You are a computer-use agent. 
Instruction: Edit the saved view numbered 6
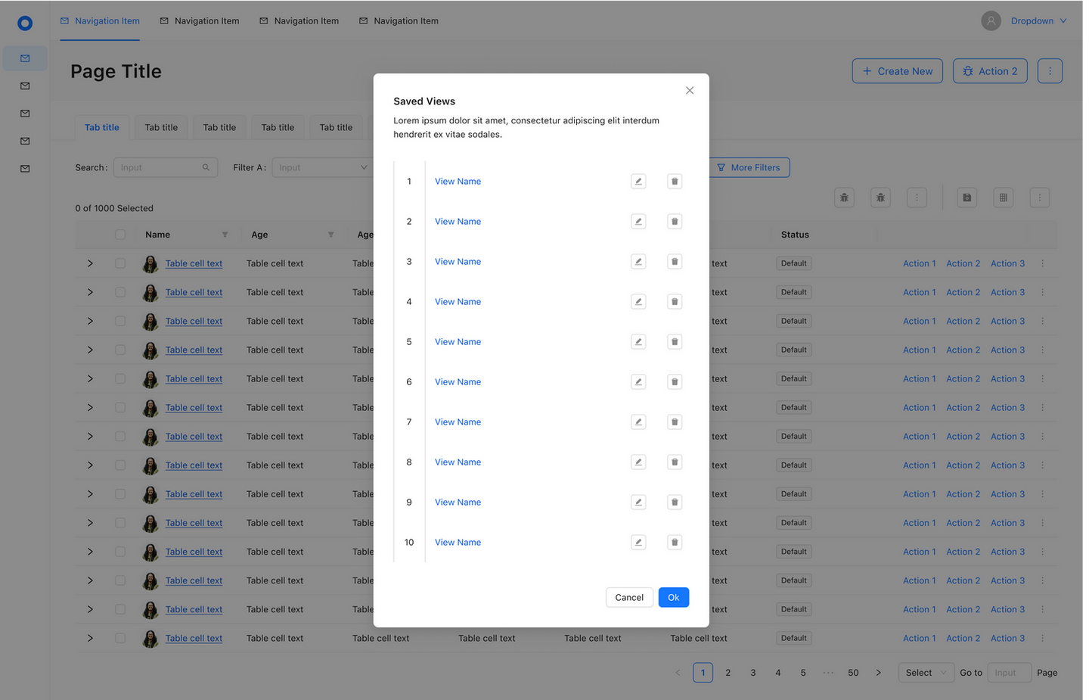(x=638, y=382)
